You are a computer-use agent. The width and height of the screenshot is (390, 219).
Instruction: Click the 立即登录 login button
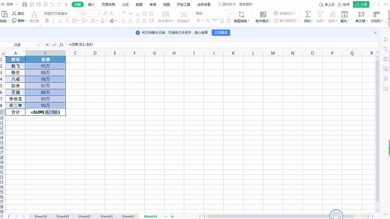click(x=221, y=33)
